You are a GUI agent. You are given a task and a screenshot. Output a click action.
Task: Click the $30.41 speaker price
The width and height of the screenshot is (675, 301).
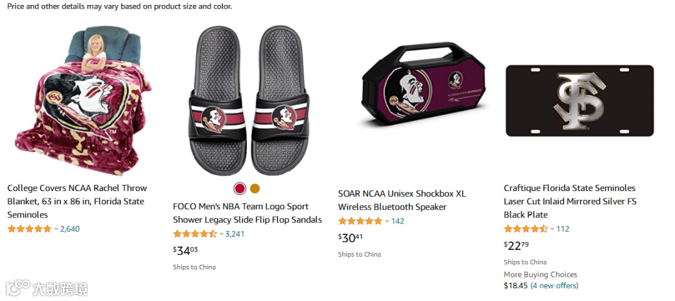click(x=352, y=237)
